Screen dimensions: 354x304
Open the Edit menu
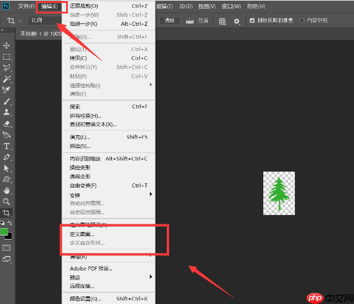point(49,6)
